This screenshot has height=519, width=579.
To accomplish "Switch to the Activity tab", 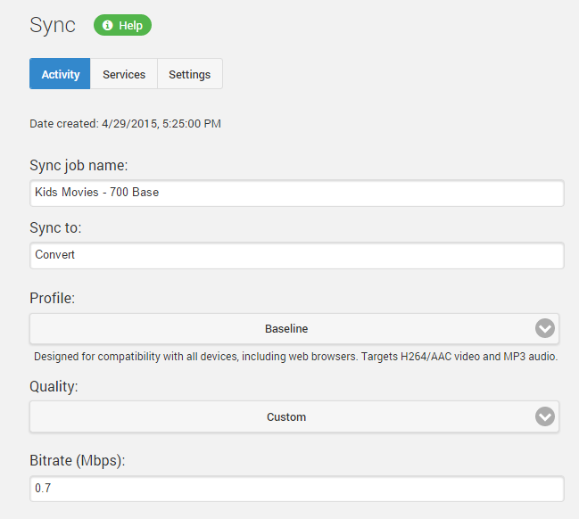I will (x=61, y=74).
